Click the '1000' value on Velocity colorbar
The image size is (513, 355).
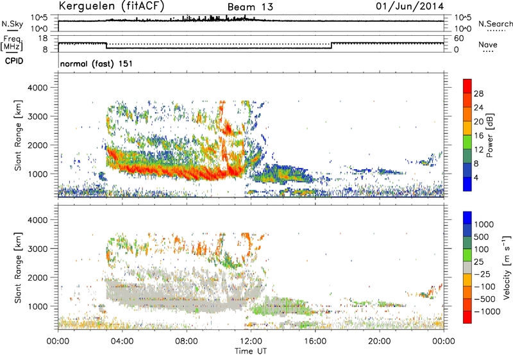coord(484,224)
